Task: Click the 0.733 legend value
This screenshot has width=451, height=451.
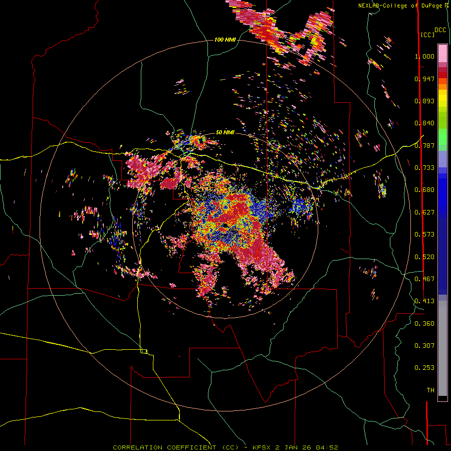Action: point(424,168)
